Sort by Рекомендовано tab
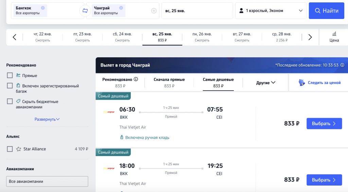The width and height of the screenshot is (348, 192). pos(120,83)
